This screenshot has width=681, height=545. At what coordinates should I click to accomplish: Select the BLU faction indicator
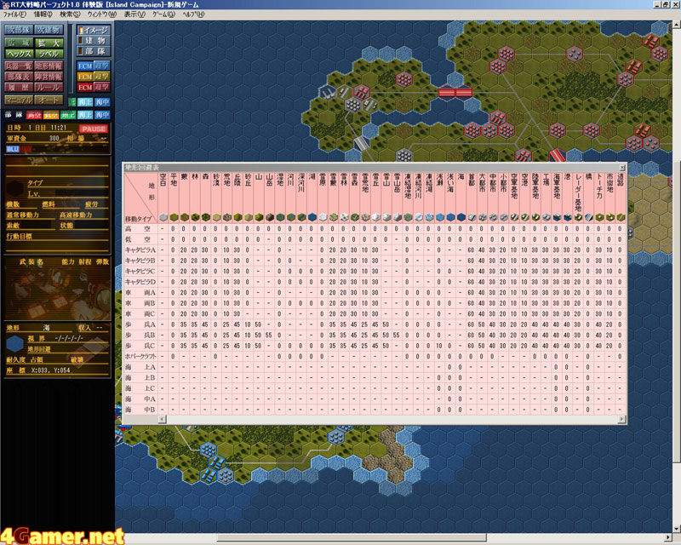pyautogui.click(x=13, y=149)
